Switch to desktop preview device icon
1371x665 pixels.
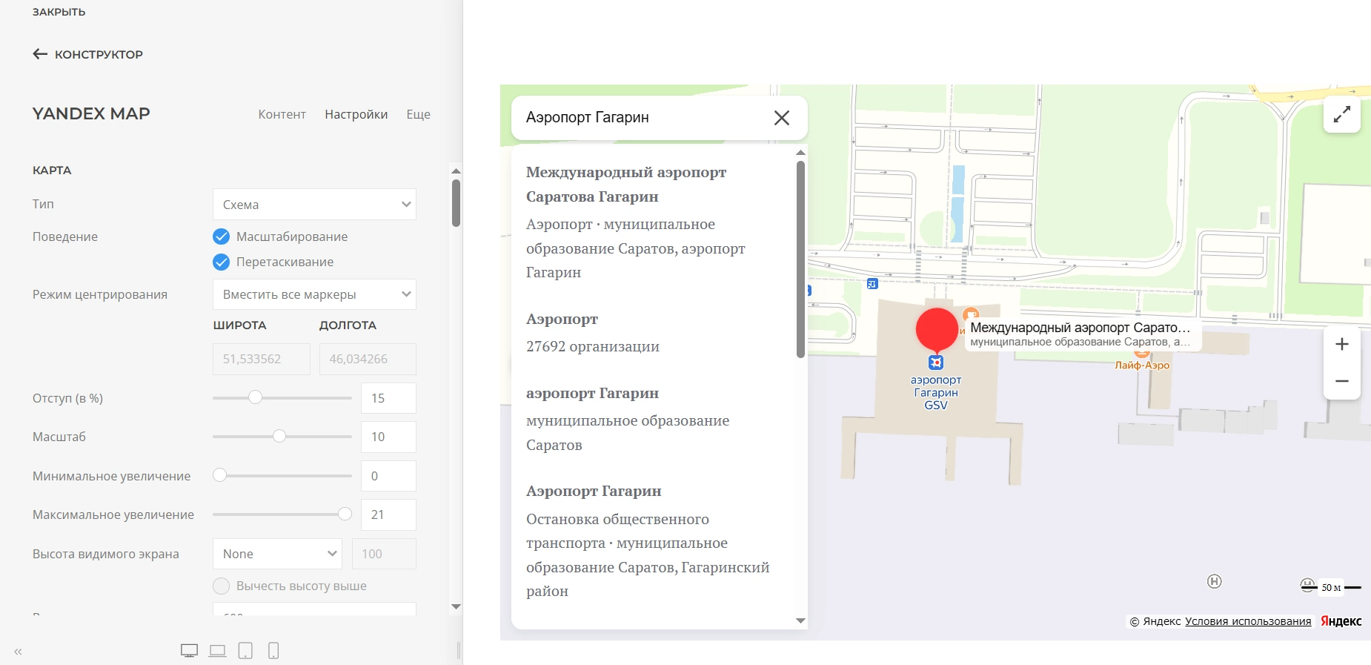coord(189,651)
